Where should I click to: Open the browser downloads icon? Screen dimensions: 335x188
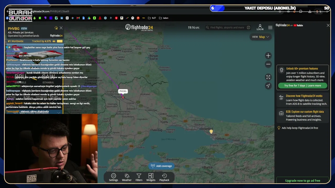(x=310, y=11)
